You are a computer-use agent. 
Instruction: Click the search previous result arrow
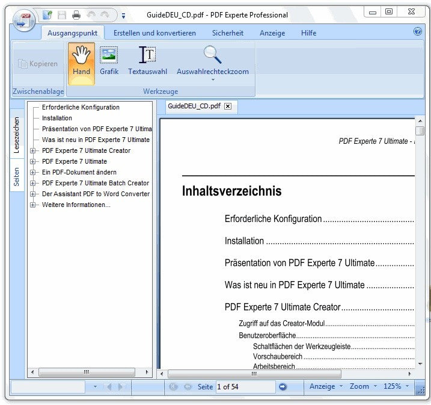(x=109, y=387)
